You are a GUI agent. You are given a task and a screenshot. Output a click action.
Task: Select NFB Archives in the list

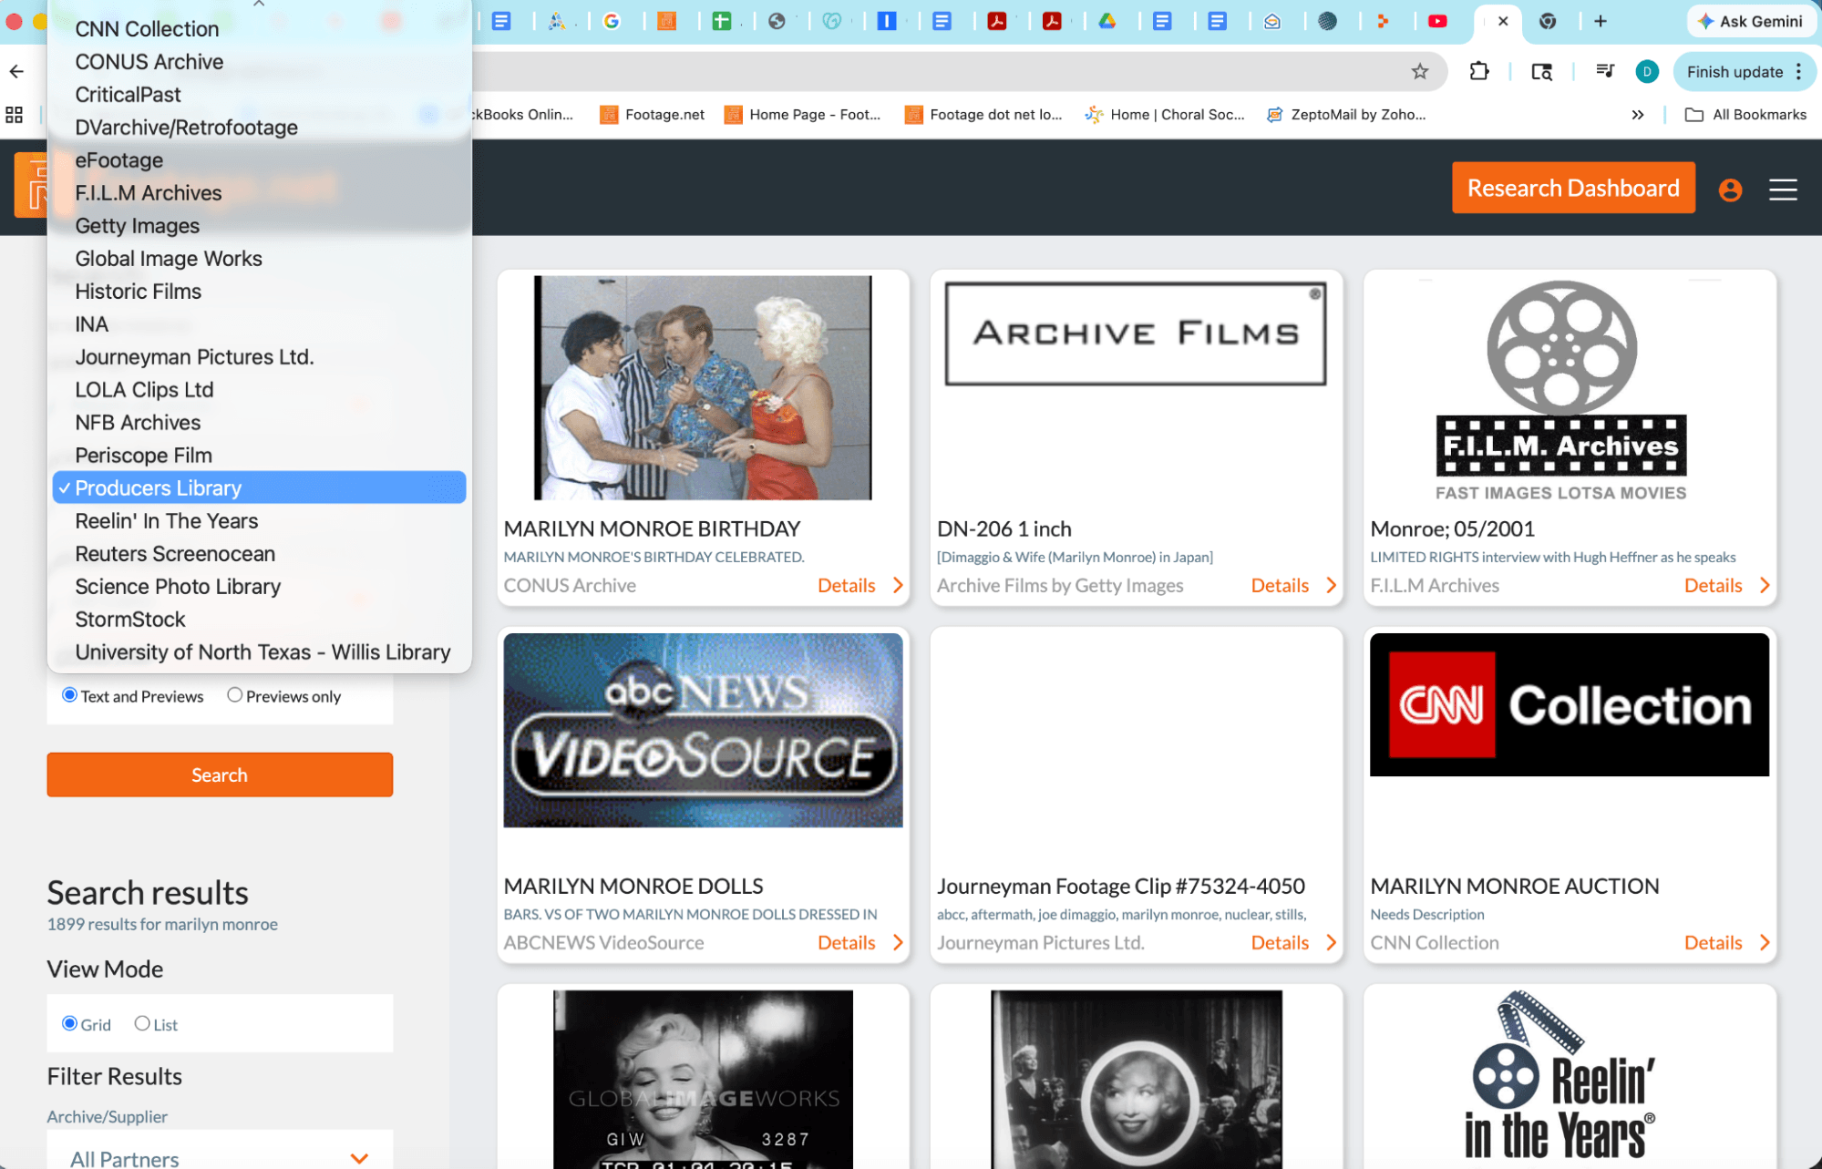[260, 423]
